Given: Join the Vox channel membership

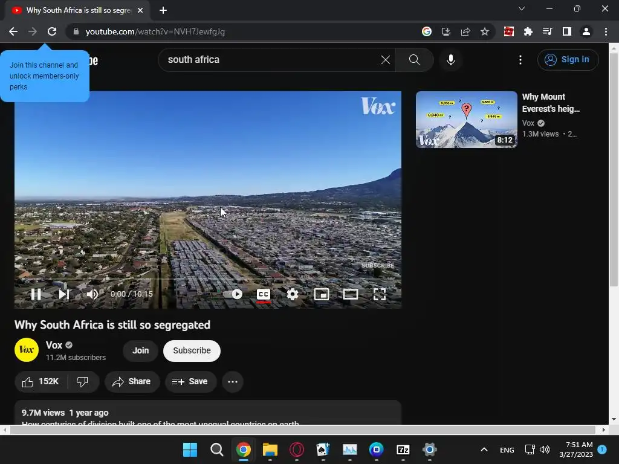Looking at the screenshot, I should (x=140, y=351).
